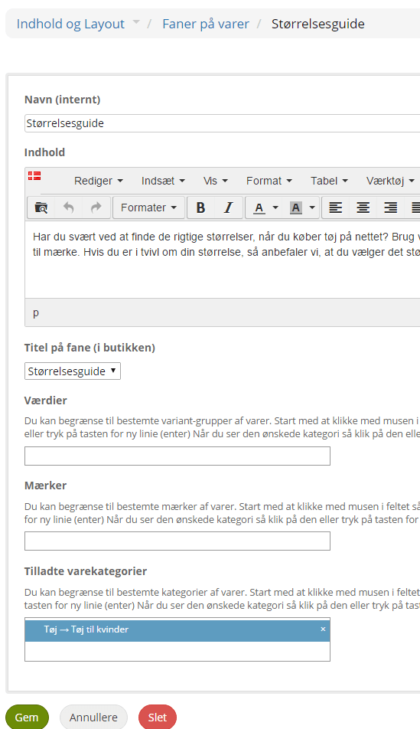Click the Navn (internt) text field
Screen dimensions: 420x729
coord(222,123)
